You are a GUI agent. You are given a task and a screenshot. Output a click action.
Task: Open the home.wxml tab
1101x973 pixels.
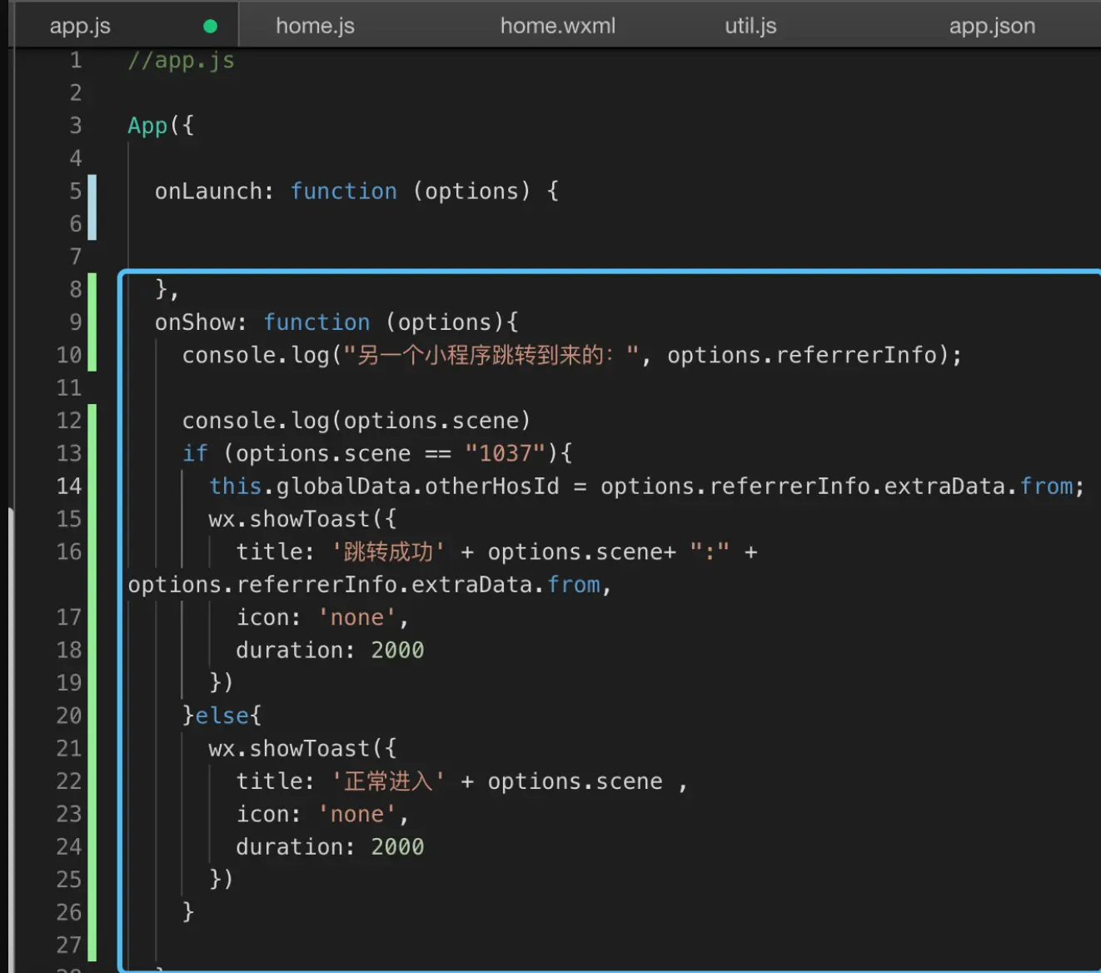click(558, 26)
